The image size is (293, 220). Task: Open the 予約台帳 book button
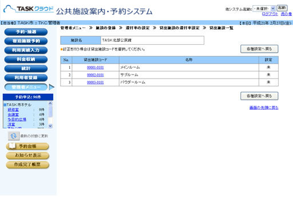coord(27,146)
